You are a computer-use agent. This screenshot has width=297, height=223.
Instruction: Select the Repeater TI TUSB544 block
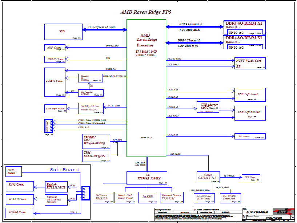pos(91,78)
